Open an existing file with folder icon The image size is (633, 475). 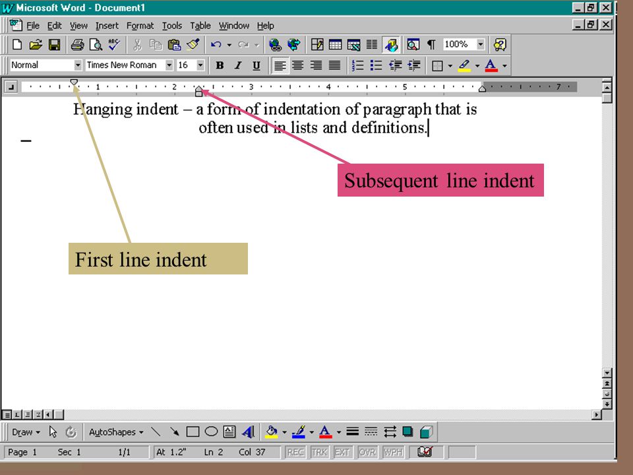click(x=36, y=44)
